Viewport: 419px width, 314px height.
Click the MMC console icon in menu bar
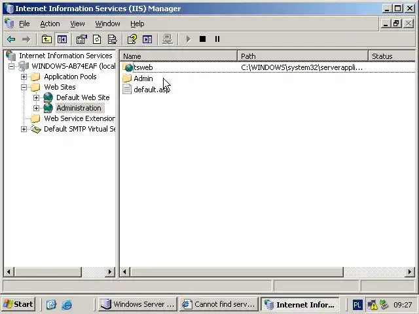tap(9, 24)
